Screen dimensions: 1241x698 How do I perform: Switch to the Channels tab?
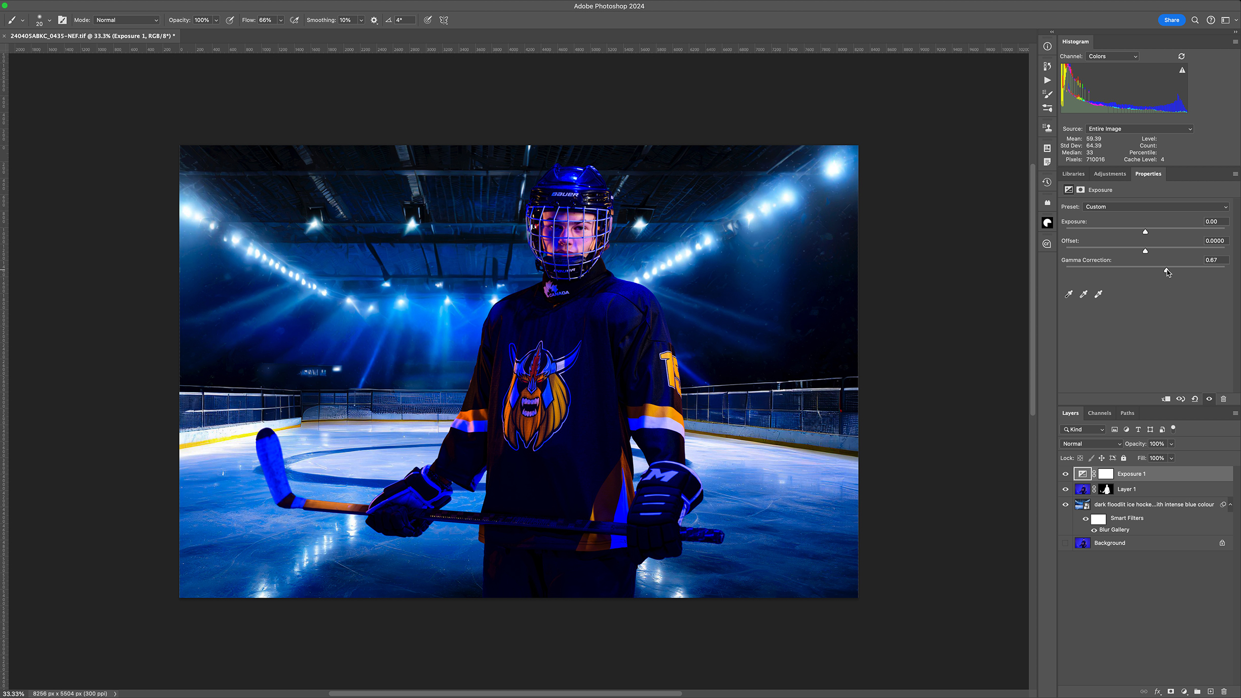pos(1100,413)
